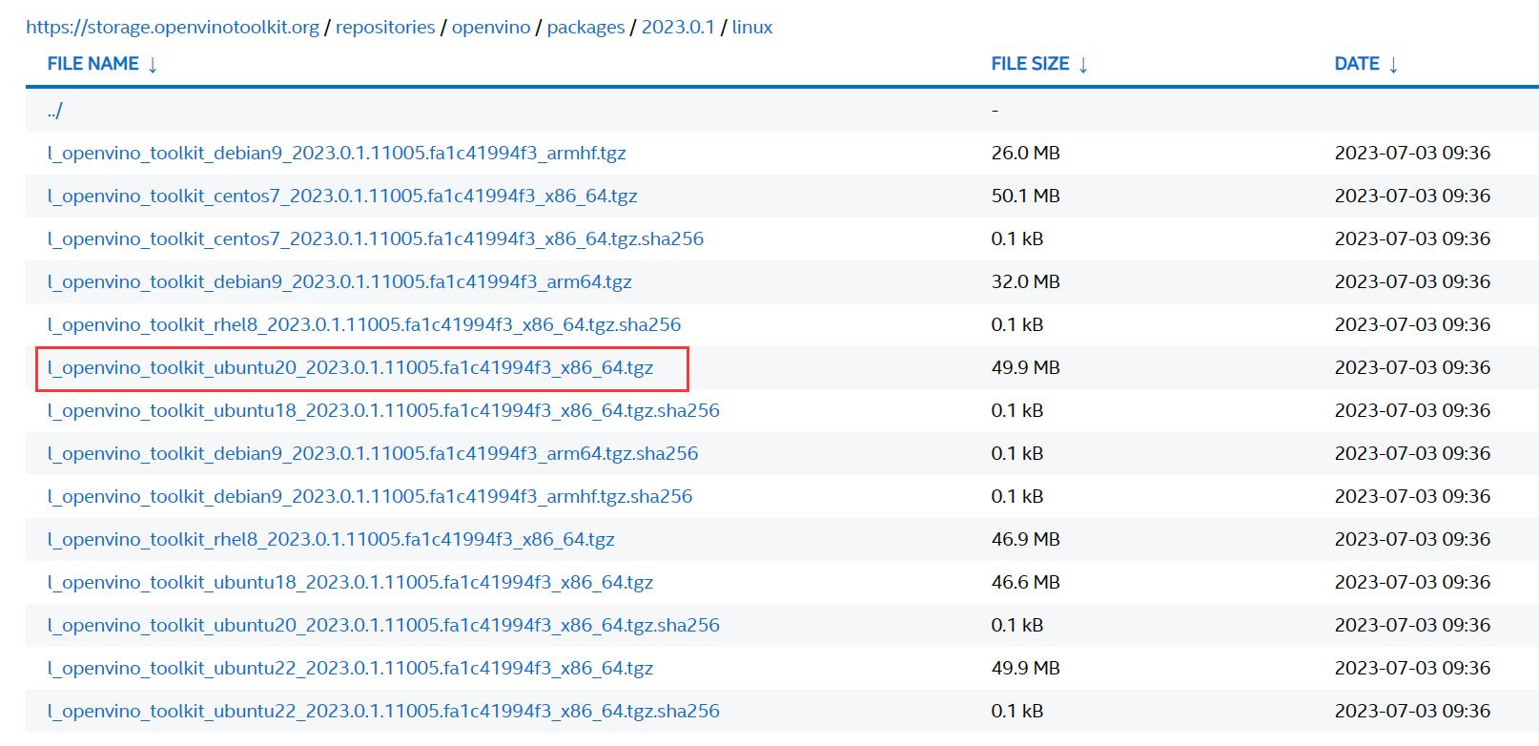Open rhel8 x86_64.tgz.sha256 checksum file
Viewport: 1539px width, 746px height.
[364, 324]
